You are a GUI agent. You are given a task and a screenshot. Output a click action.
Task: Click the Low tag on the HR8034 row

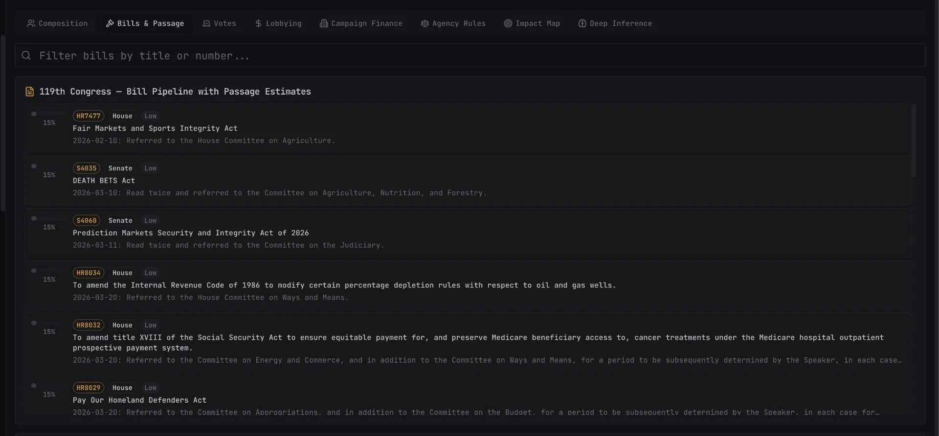click(151, 273)
